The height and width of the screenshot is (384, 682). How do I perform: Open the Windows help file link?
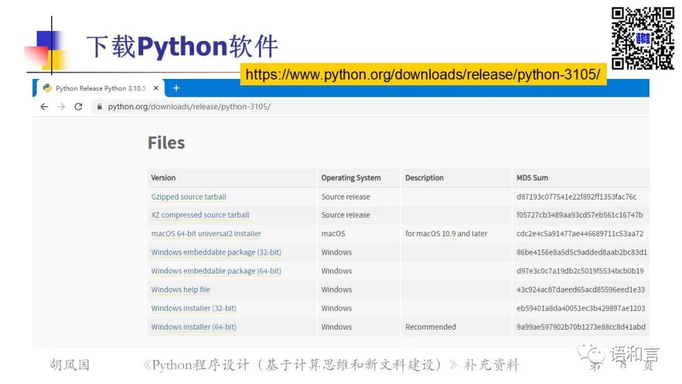pos(181,290)
